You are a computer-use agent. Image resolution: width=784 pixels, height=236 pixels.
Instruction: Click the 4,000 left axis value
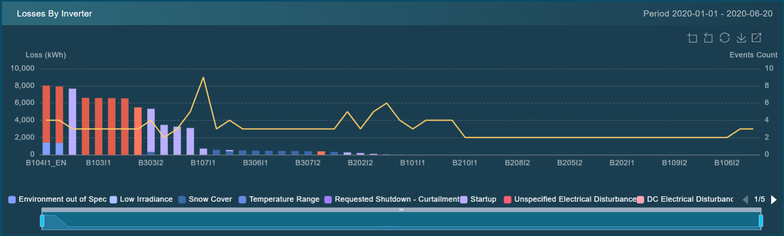[x=24, y=120]
